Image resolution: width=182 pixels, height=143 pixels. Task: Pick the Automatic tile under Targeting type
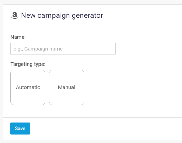[x=28, y=87]
